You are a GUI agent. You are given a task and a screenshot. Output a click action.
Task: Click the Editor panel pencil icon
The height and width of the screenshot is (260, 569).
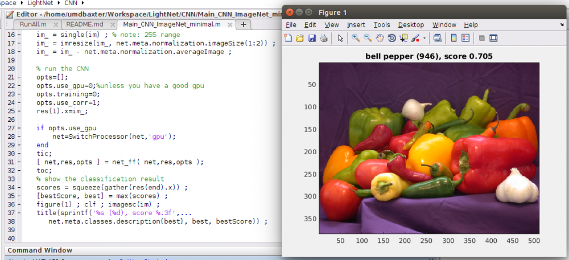click(x=10, y=14)
